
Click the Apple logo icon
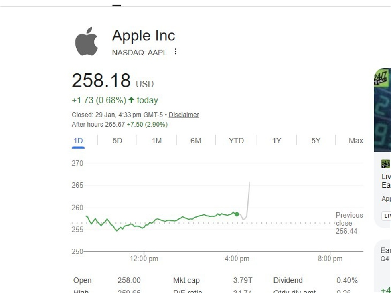pos(86,41)
